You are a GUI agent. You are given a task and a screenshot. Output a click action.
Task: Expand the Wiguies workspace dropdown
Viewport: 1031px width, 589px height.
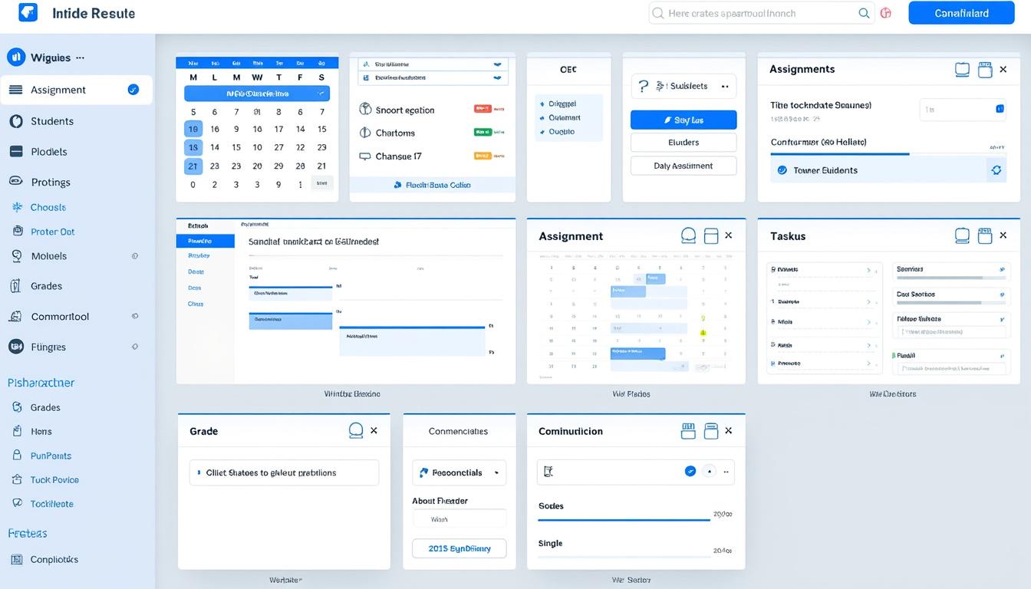point(80,57)
